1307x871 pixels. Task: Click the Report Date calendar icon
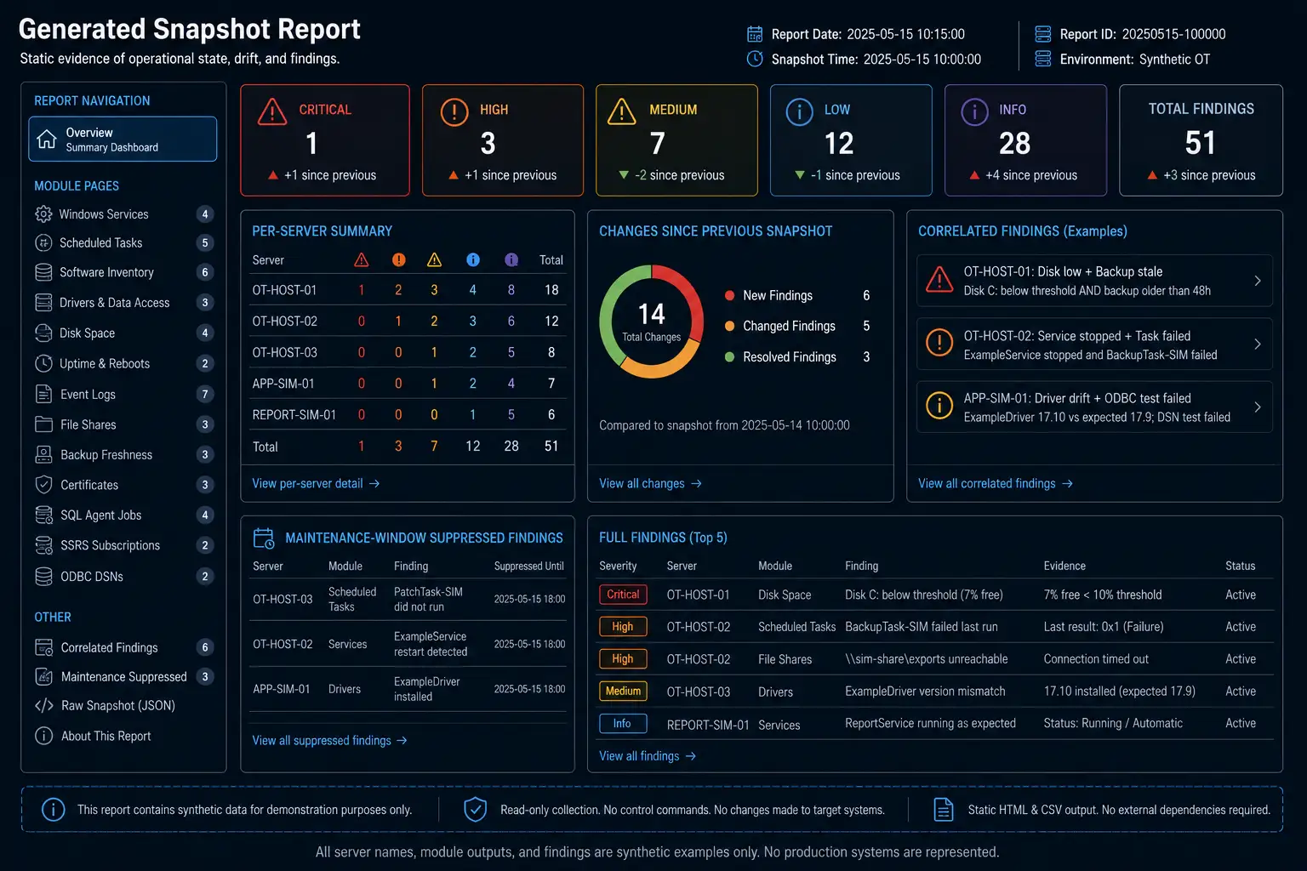[755, 34]
